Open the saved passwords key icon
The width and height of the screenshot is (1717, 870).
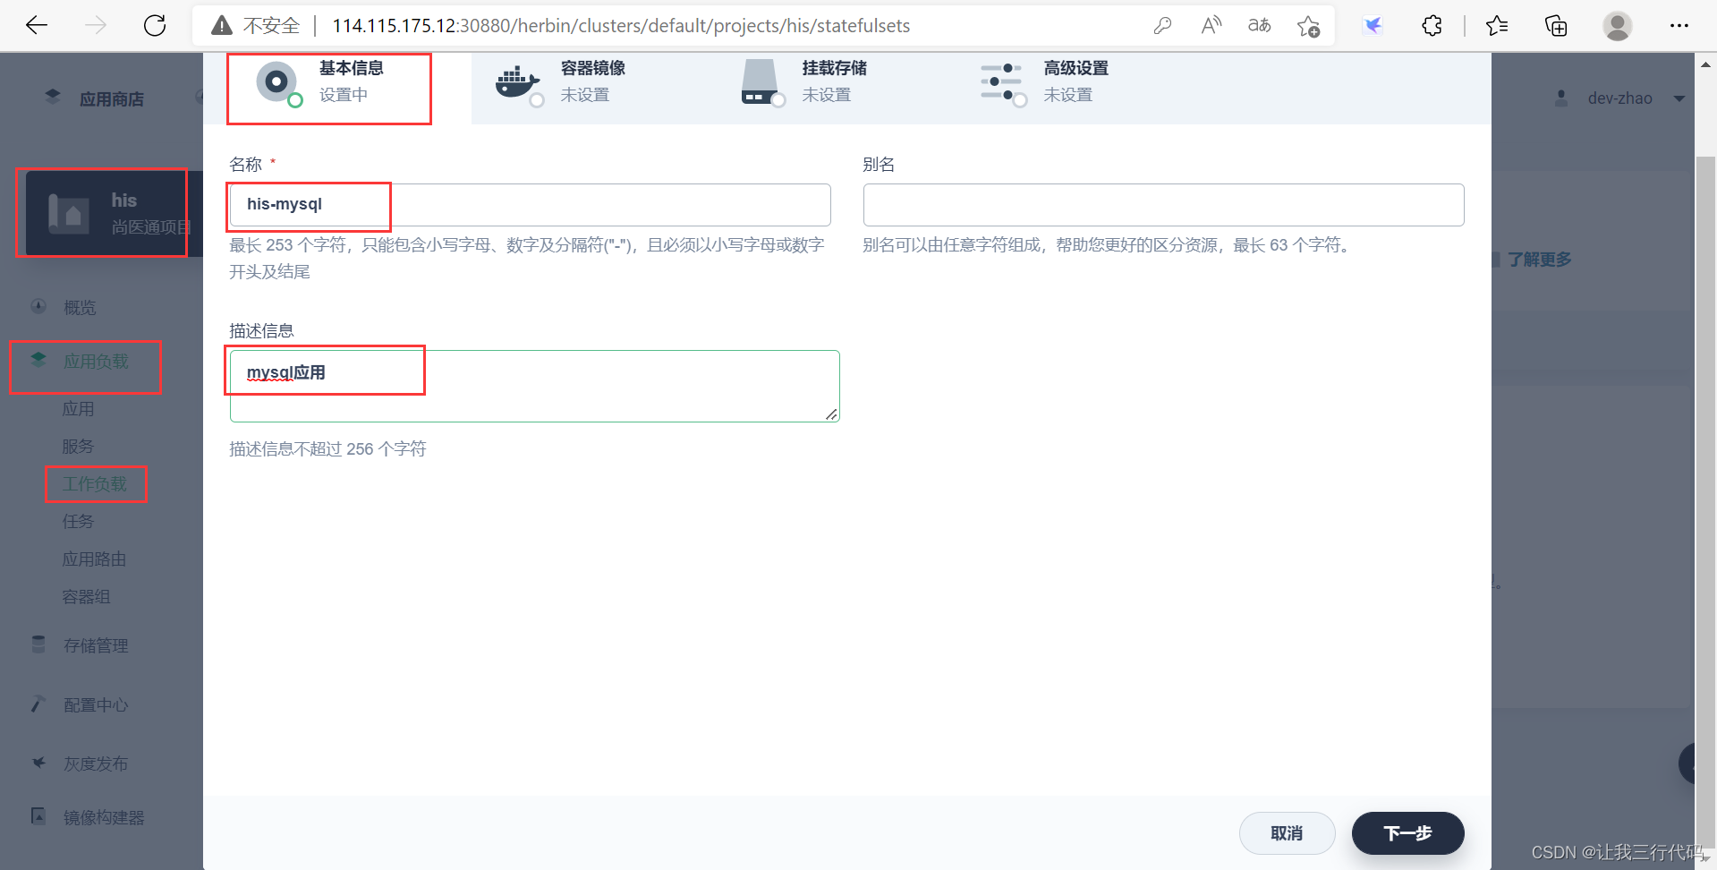(1162, 26)
